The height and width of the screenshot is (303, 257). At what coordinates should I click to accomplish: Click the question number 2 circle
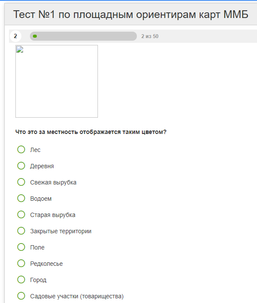(15, 36)
